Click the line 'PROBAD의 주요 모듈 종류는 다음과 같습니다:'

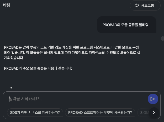(38, 68)
